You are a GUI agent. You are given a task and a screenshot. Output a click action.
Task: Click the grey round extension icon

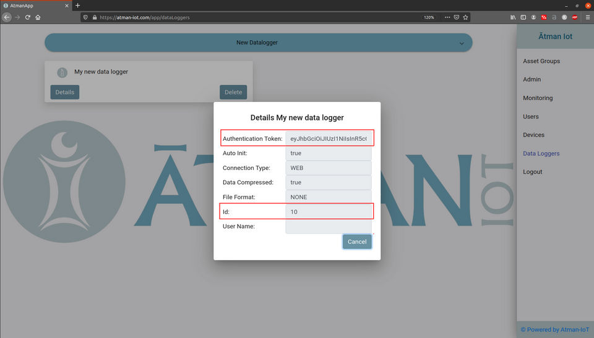(x=564, y=17)
